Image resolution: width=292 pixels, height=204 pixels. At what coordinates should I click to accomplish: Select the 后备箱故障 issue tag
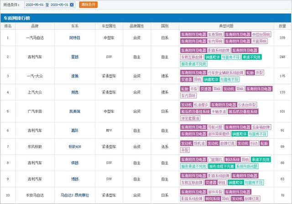(261, 127)
